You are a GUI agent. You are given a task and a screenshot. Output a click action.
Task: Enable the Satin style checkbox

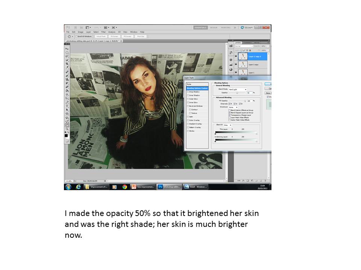[x=188, y=117]
